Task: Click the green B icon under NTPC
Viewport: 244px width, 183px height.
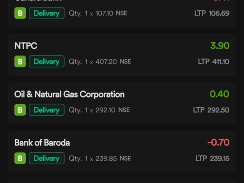Action: tap(20, 62)
